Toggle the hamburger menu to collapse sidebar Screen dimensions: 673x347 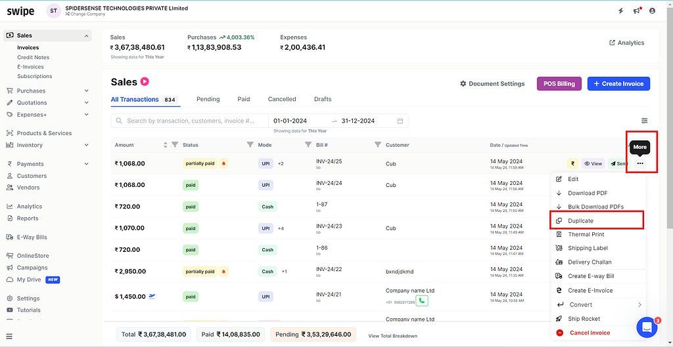[9, 337]
